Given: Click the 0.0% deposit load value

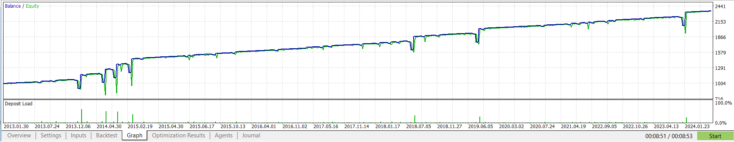Looking at the screenshot, I should pos(721,123).
